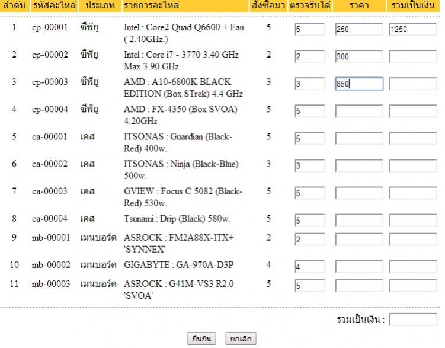
Task: Click price field for cp-00004 row
Action: click(359, 111)
